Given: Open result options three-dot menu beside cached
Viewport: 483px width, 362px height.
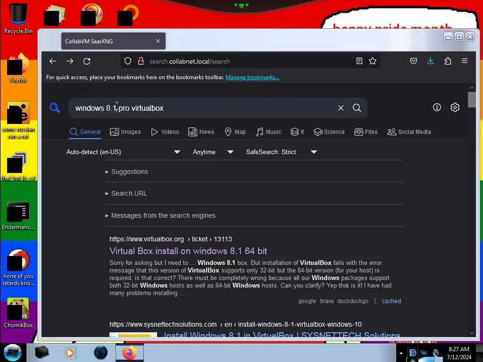Looking at the screenshot, I should 375,301.
